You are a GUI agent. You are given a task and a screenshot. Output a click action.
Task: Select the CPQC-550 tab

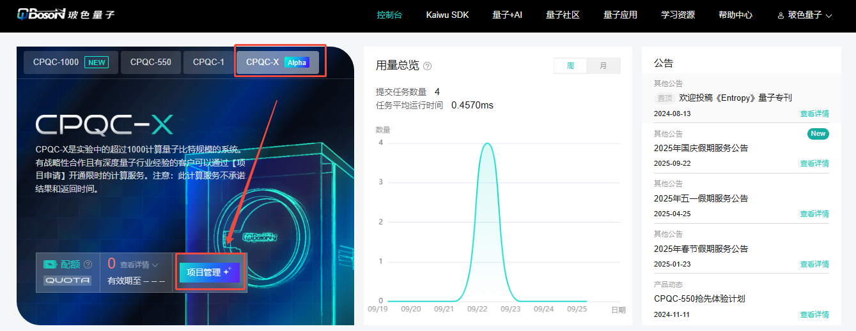[151, 63]
